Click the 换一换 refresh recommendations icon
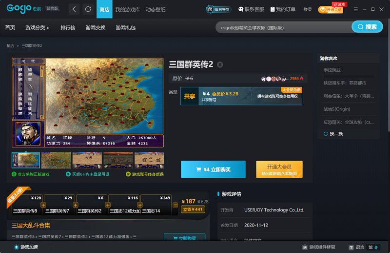This screenshot has height=253, width=390. pyautogui.click(x=326, y=134)
